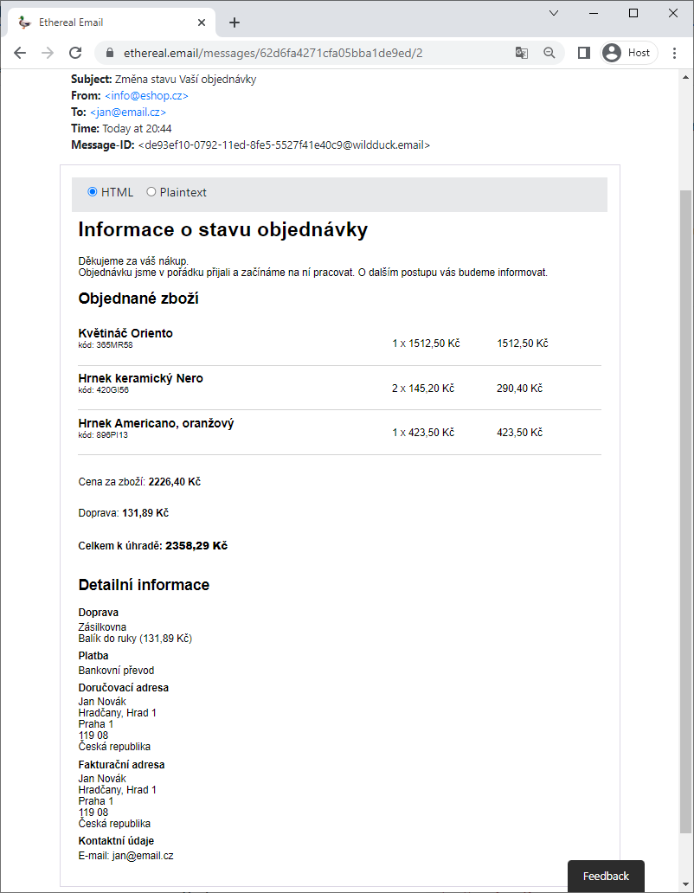Minimize the browser window
This screenshot has width=694, height=893.
(x=594, y=13)
